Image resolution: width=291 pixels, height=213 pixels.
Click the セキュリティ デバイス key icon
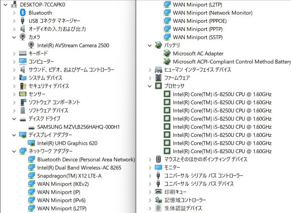23,86
